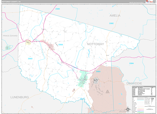Click the NOTTOWAY county label
Viewport: 157px width, 114px height.
pos(96,44)
